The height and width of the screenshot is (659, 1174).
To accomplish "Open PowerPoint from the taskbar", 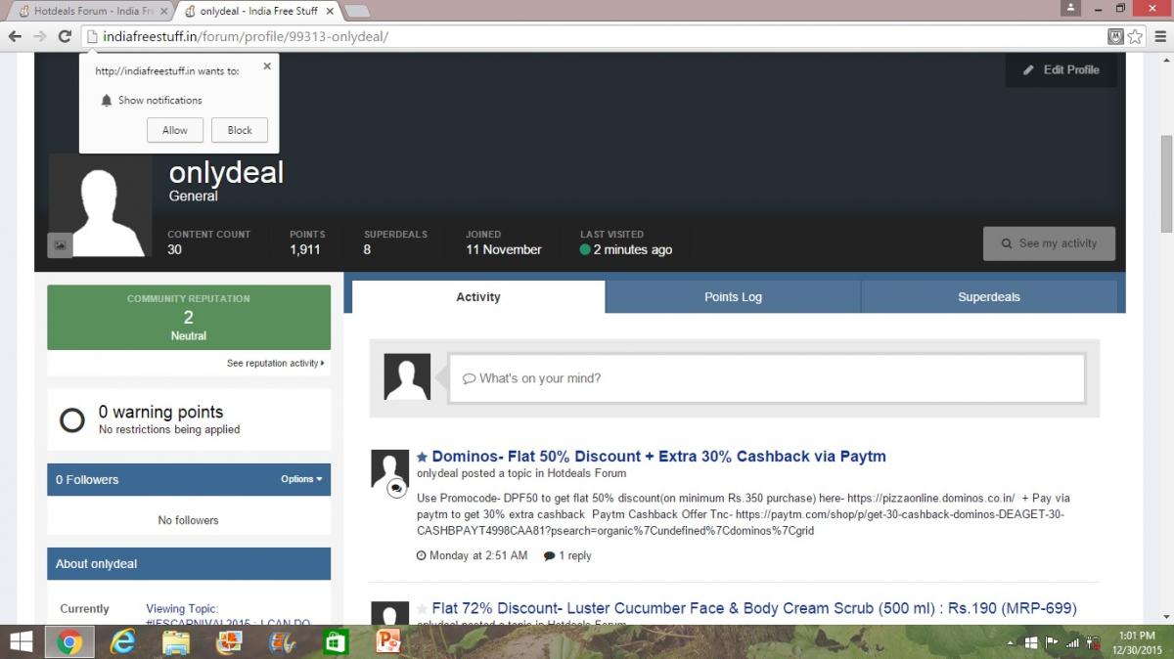I will 388,642.
